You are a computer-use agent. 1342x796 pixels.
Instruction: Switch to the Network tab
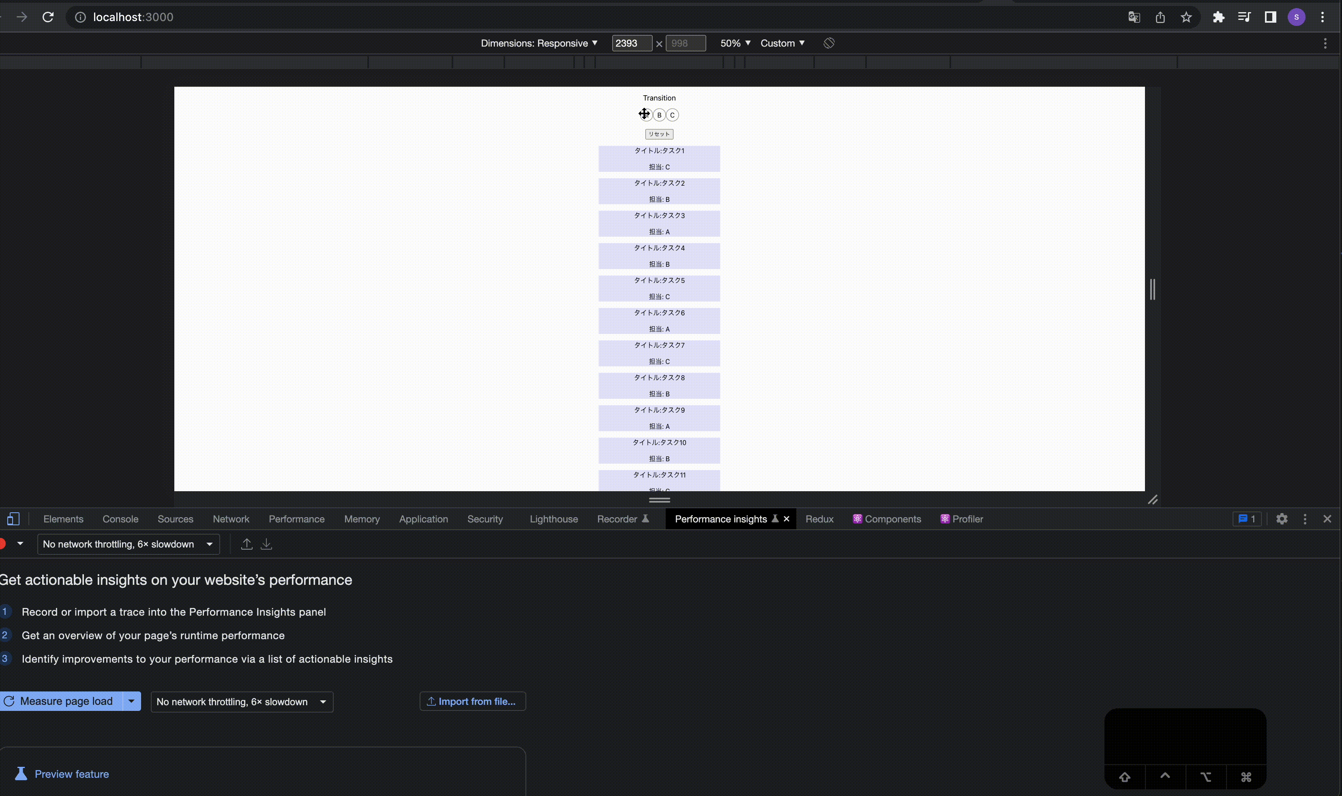click(x=231, y=519)
